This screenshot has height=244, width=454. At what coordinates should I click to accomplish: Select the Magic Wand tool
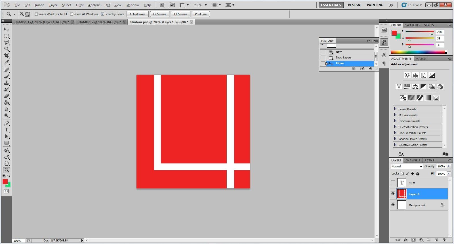[x=7, y=49]
